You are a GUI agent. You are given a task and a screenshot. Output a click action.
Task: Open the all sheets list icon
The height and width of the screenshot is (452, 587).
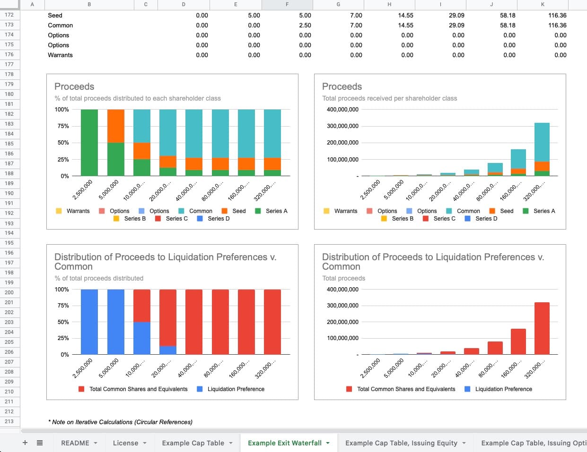(40, 443)
